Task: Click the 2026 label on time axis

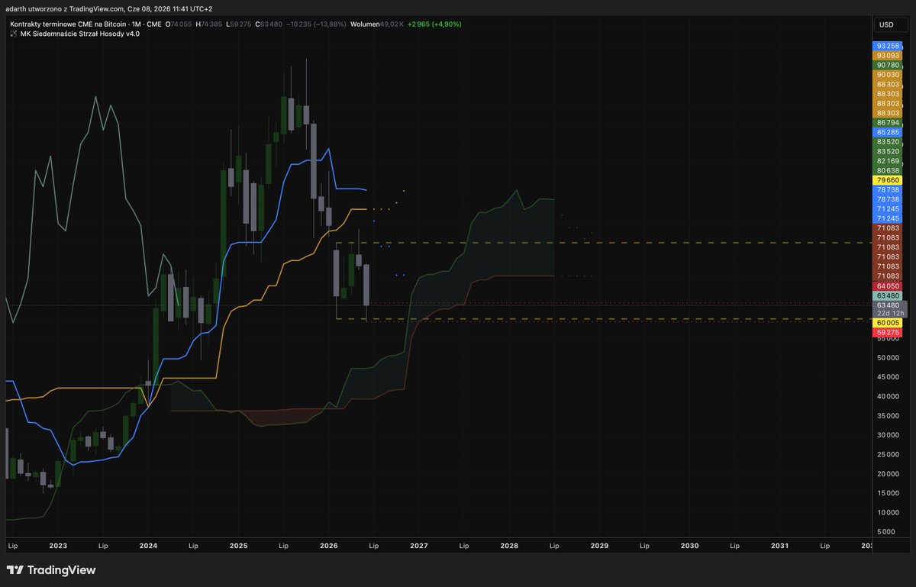Action: [x=329, y=546]
